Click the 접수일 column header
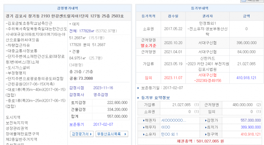The height and width of the screenshot is (145, 264). click(173, 16)
